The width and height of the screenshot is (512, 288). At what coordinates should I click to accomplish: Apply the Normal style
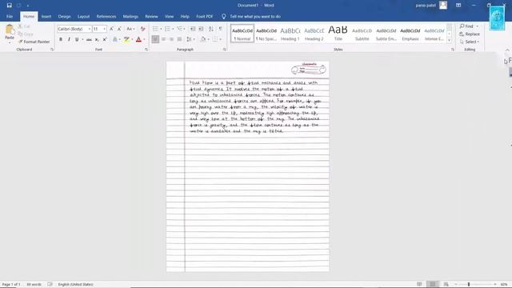click(x=242, y=34)
